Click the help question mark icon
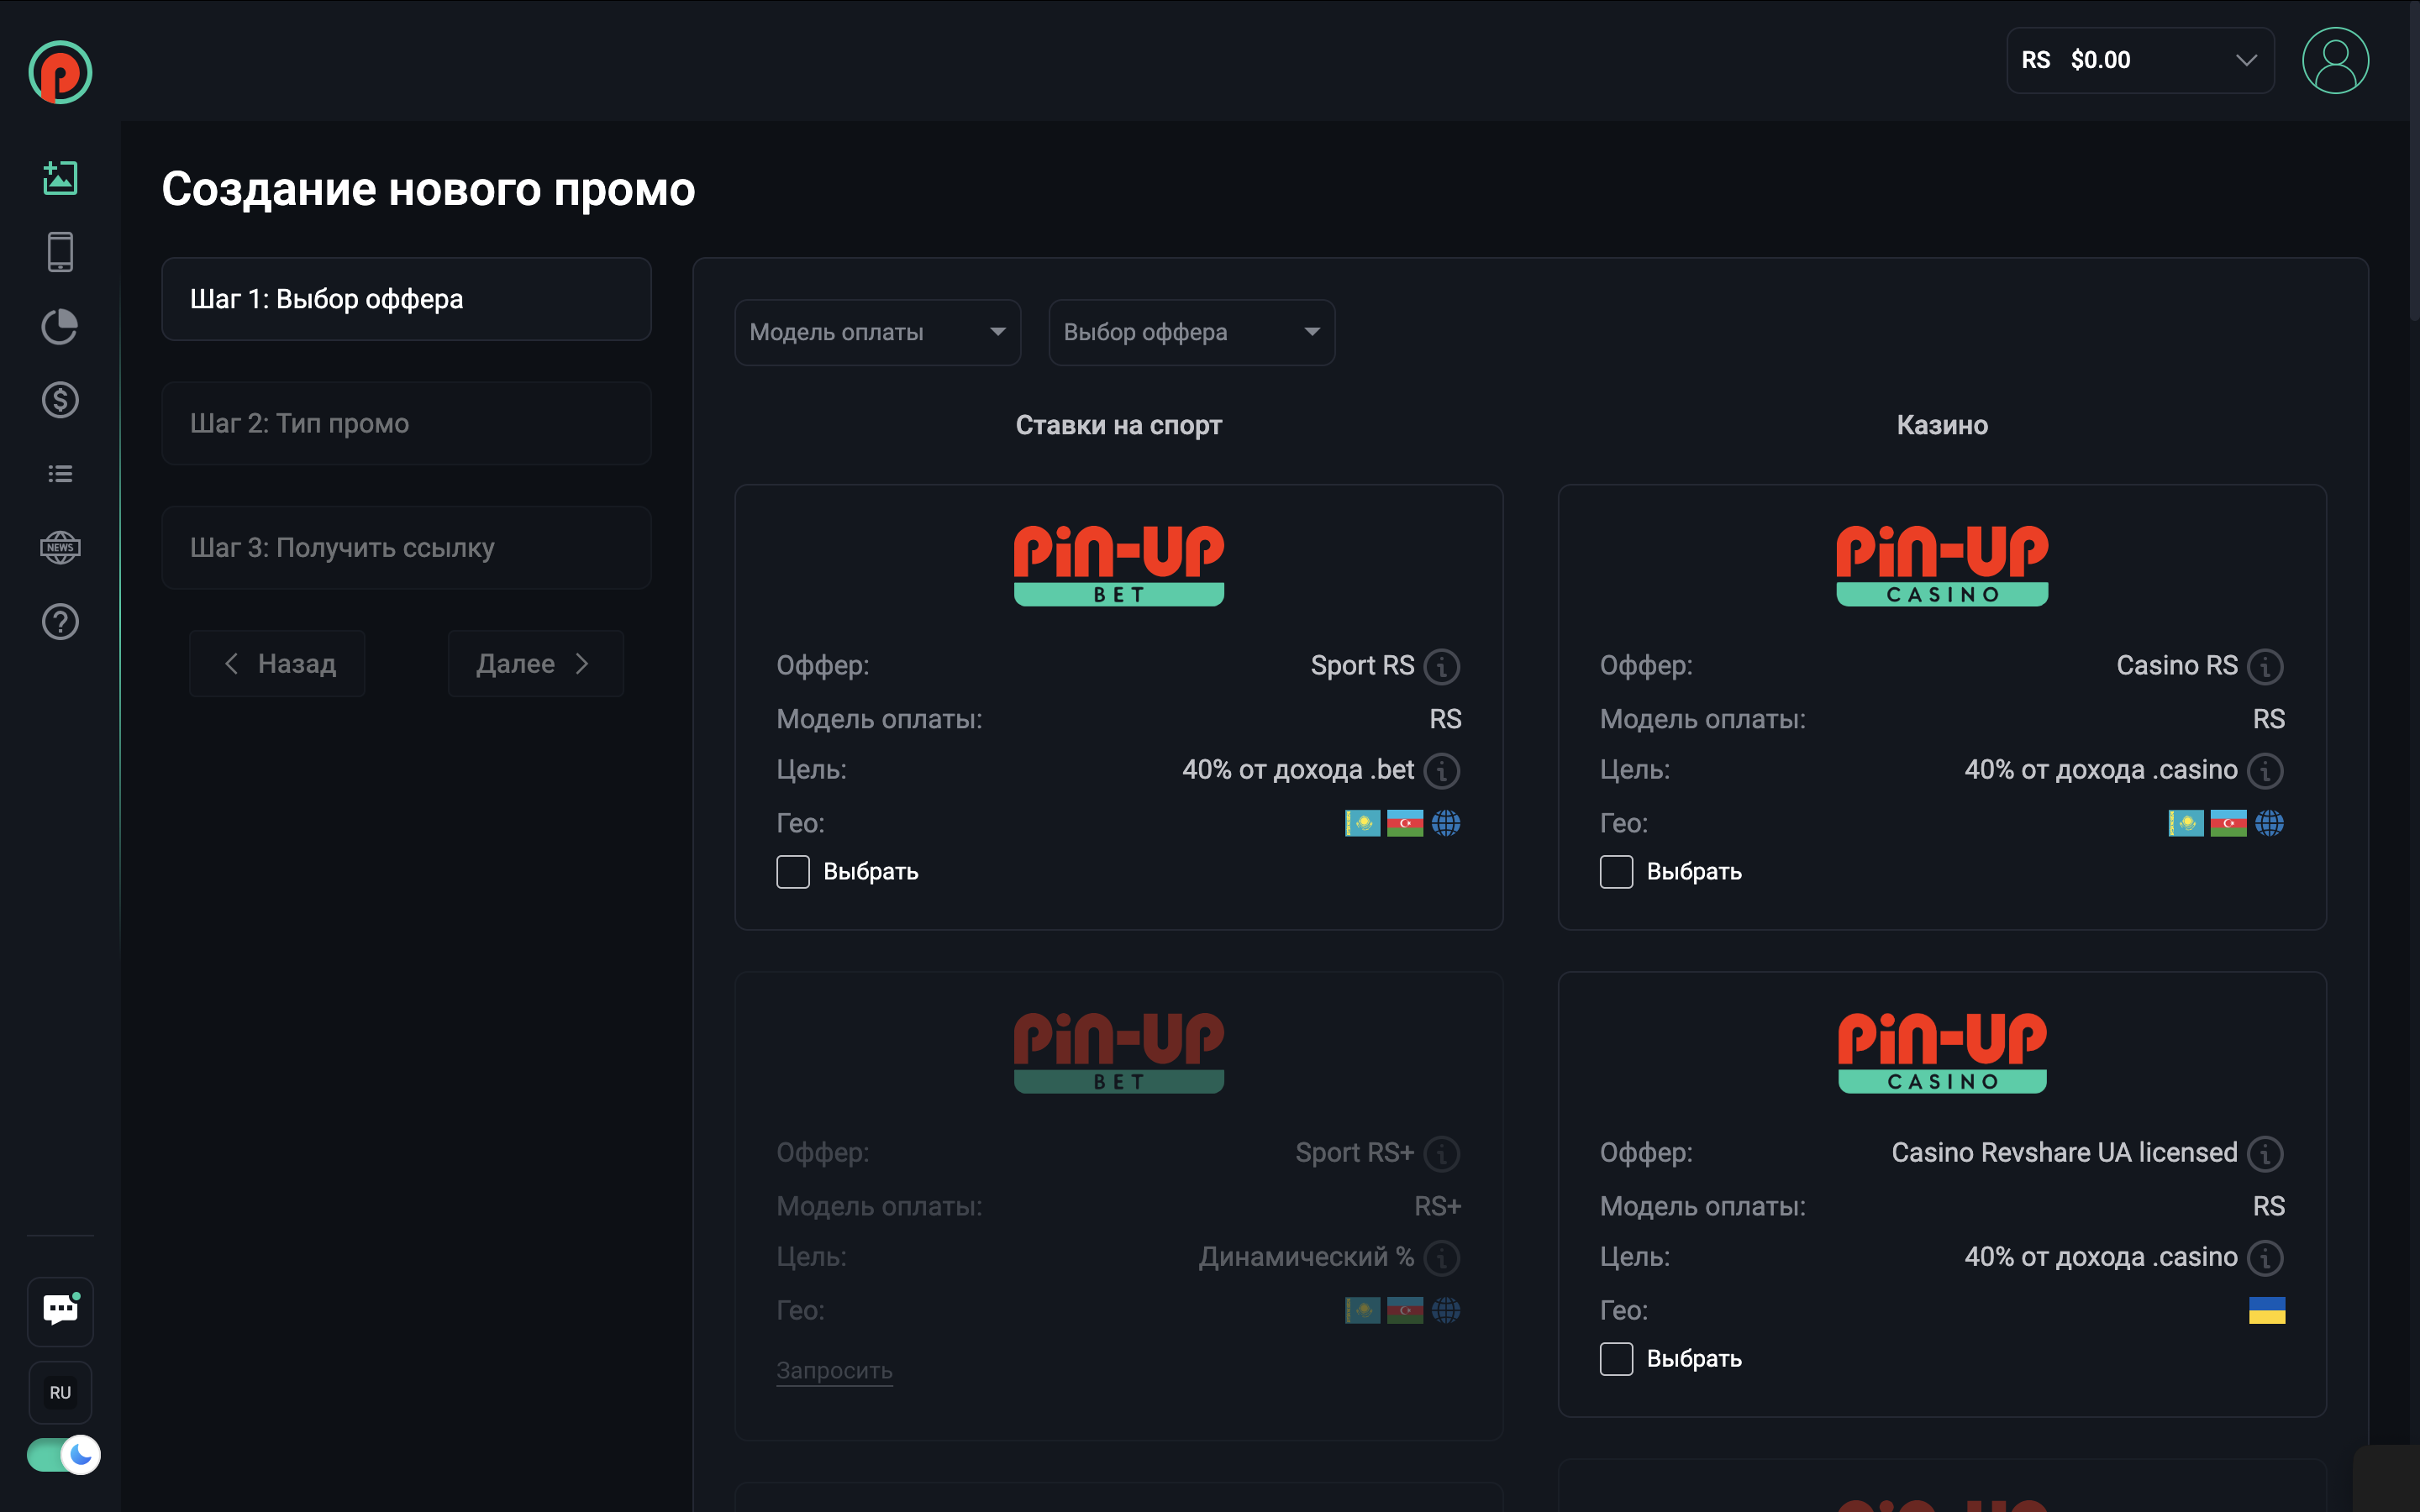 60,622
